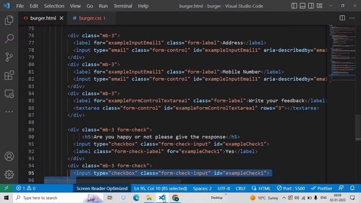Image resolution: width=361 pixels, height=203 pixels.
Task: Click the ENG language indicator
Action: (323, 198)
